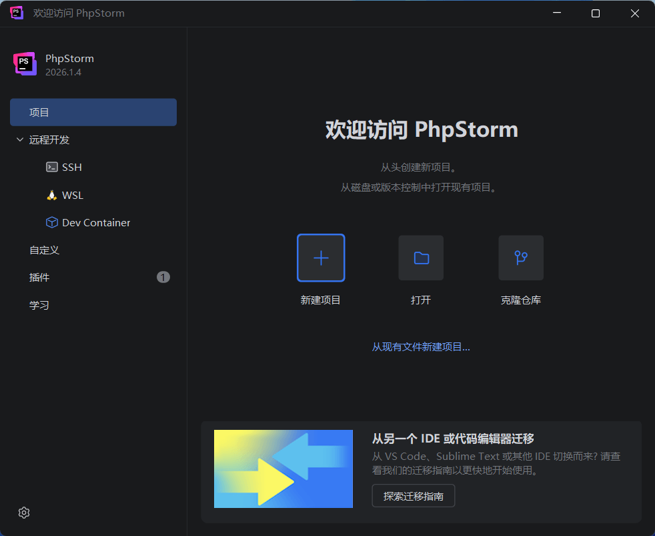Click the PhpStorm title bar icon
The image size is (655, 536).
click(x=17, y=13)
